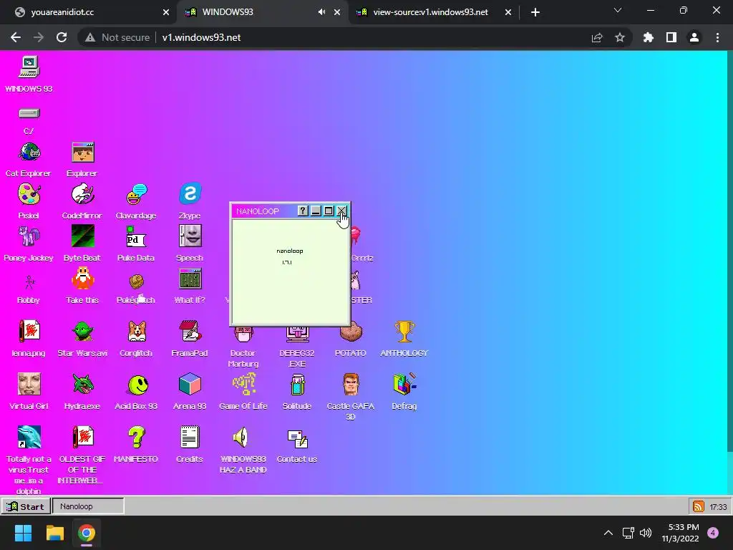Image resolution: width=733 pixels, height=550 pixels.
Task: Focus the address bar URL
Action: coord(201,37)
